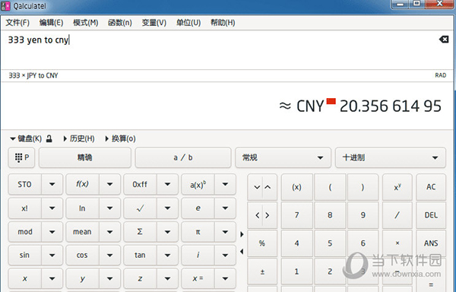The height and width of the screenshot is (292, 456).
Task: Open the dropdown arrow next to 0xff
Action: [167, 184]
